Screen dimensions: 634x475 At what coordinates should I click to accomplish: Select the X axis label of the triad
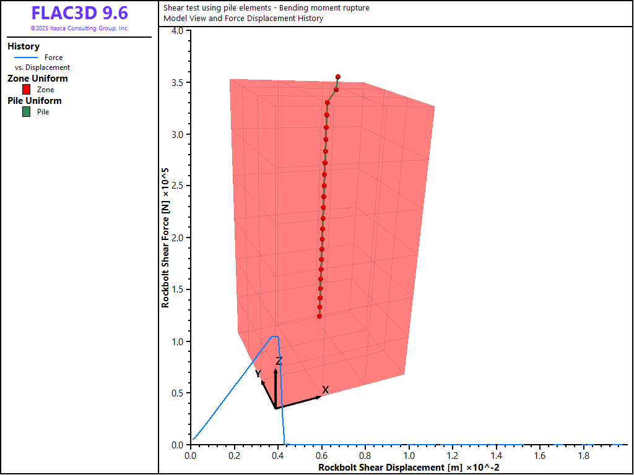point(325,390)
